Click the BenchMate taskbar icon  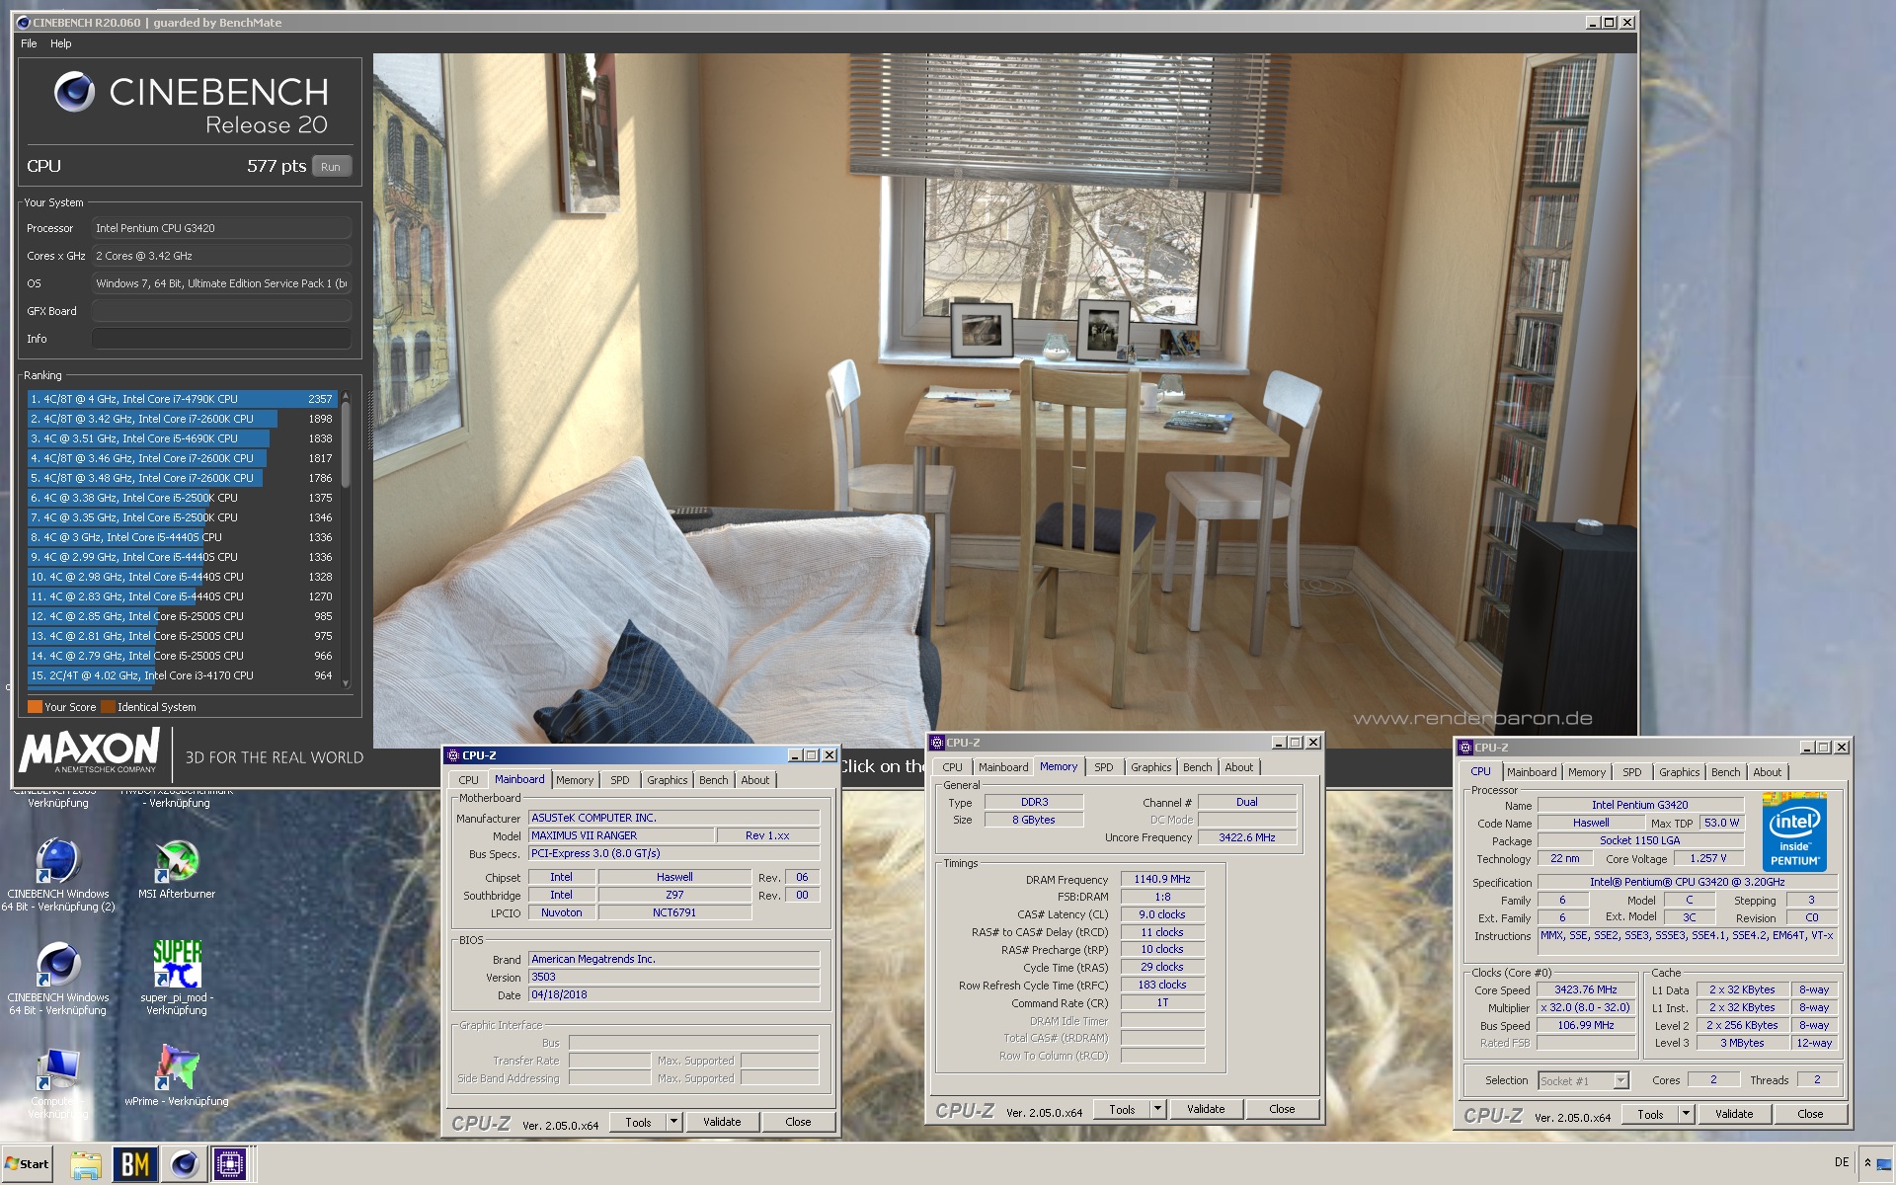click(x=135, y=1164)
